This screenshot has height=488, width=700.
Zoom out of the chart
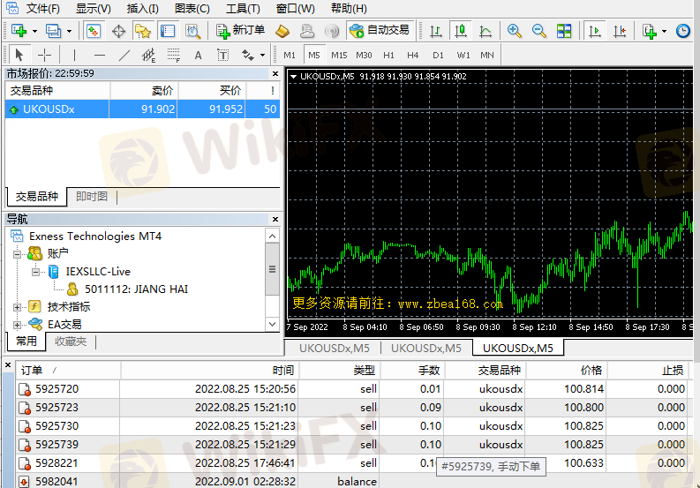click(538, 31)
